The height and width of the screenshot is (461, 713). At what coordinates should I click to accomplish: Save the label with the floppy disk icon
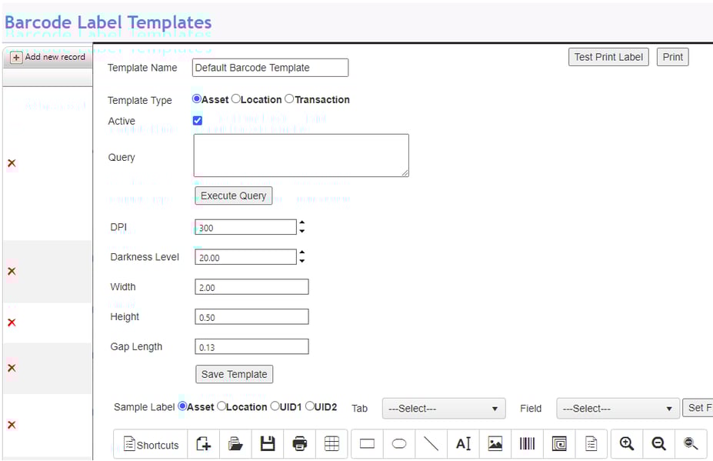(x=267, y=443)
